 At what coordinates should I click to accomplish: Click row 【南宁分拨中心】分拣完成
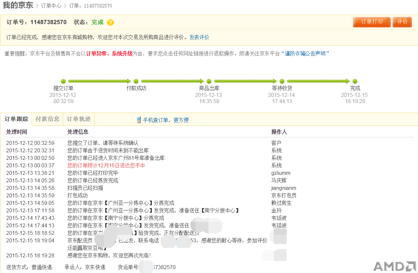tap(116, 218)
